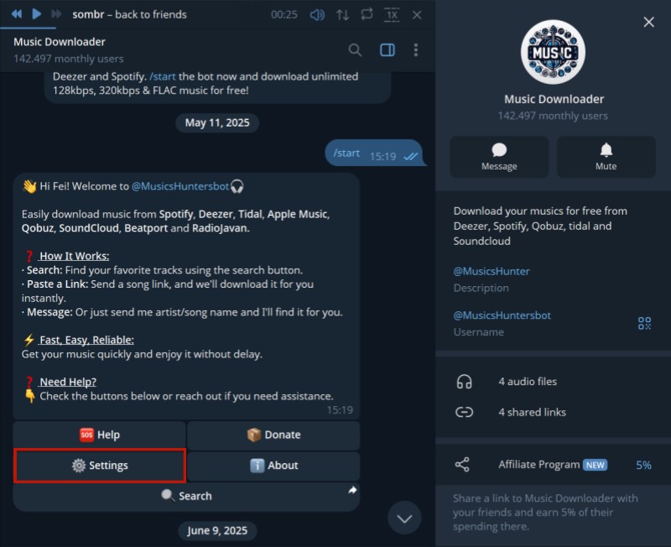Show the QR code for @MusicsHuntersbot
Image resolution: width=671 pixels, height=547 pixels.
644,323
